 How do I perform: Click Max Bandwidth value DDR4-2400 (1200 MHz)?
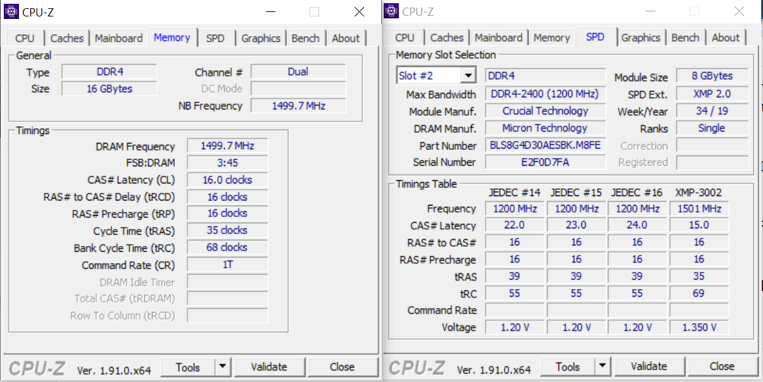[545, 94]
